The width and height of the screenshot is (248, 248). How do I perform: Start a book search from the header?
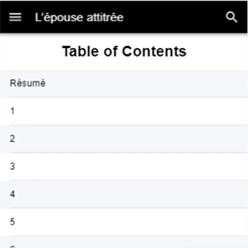[231, 17]
